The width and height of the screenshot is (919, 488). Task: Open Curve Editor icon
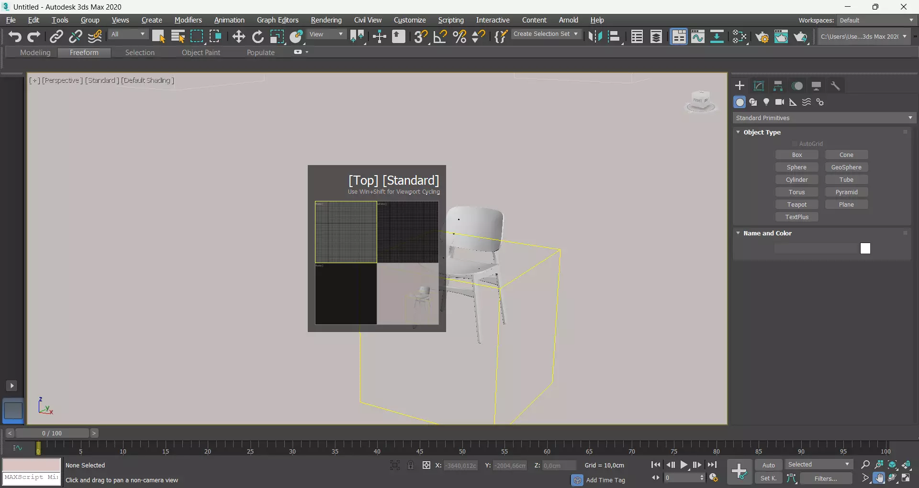pyautogui.click(x=698, y=36)
